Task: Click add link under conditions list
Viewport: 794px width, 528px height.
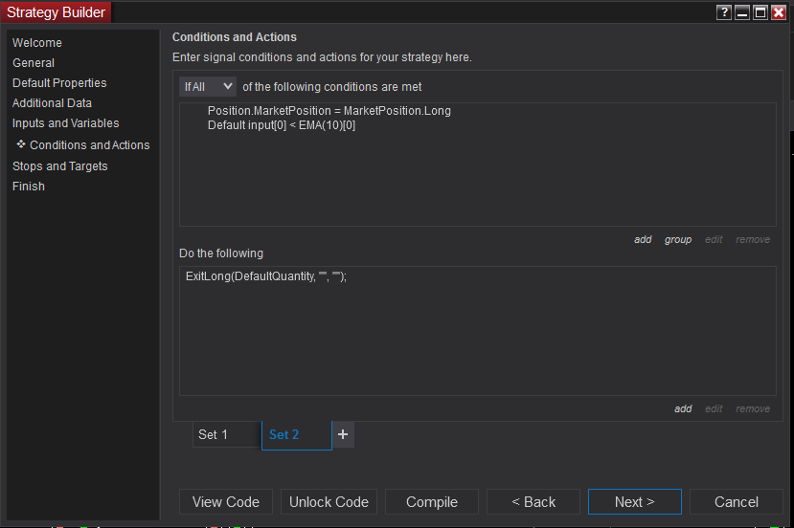Action: tap(643, 239)
